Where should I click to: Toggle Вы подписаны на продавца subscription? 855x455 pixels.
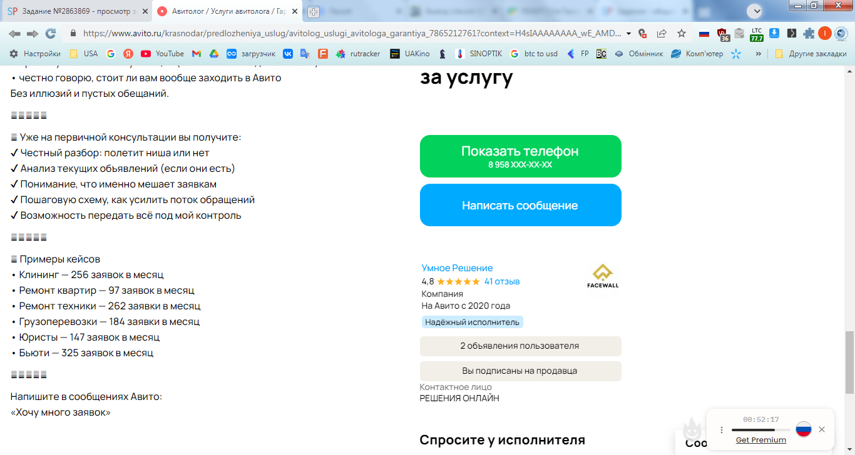(x=521, y=371)
